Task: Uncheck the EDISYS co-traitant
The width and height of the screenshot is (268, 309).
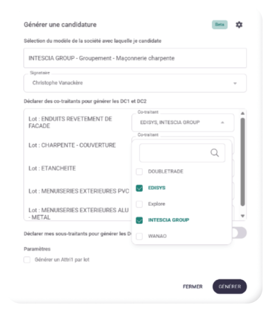Action: point(139,188)
